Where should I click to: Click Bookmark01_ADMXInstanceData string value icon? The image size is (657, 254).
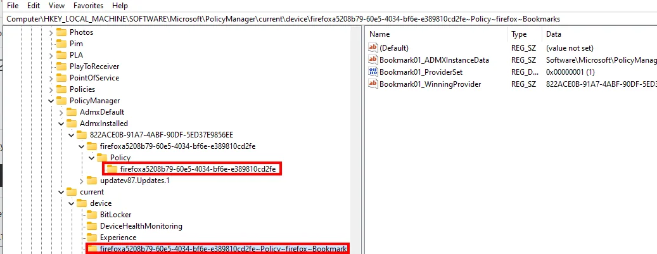point(373,60)
